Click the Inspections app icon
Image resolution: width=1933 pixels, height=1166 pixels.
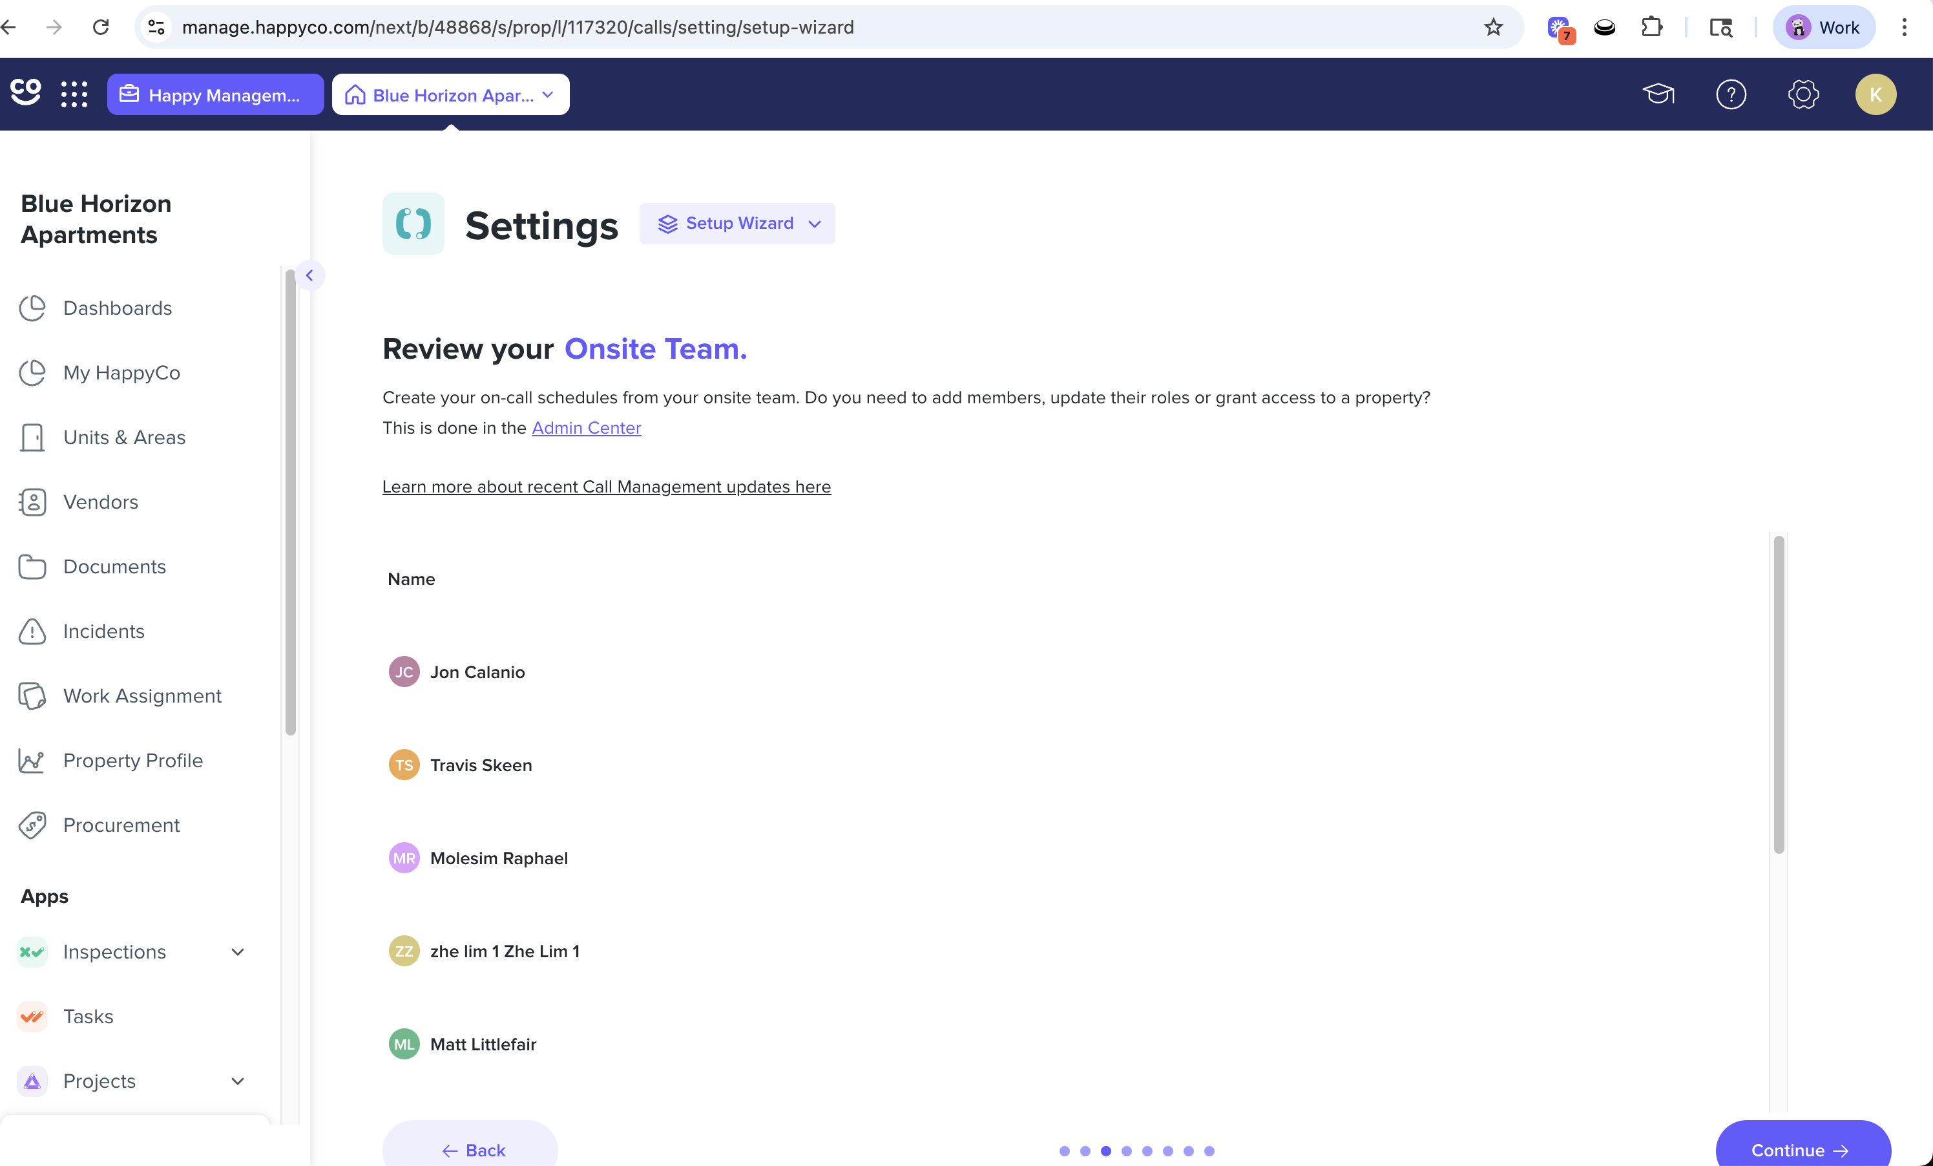(x=32, y=951)
